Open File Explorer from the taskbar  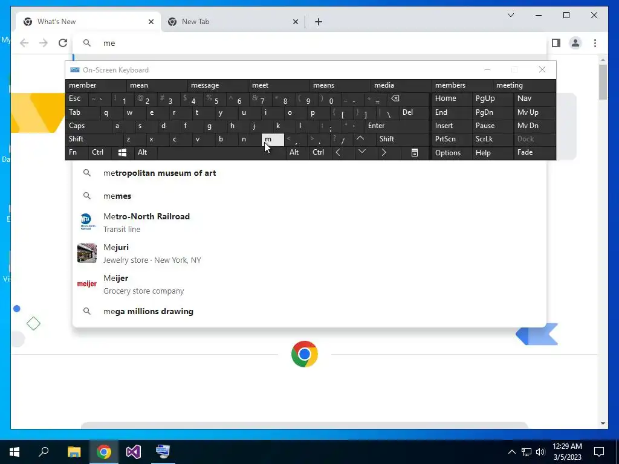[74, 452]
